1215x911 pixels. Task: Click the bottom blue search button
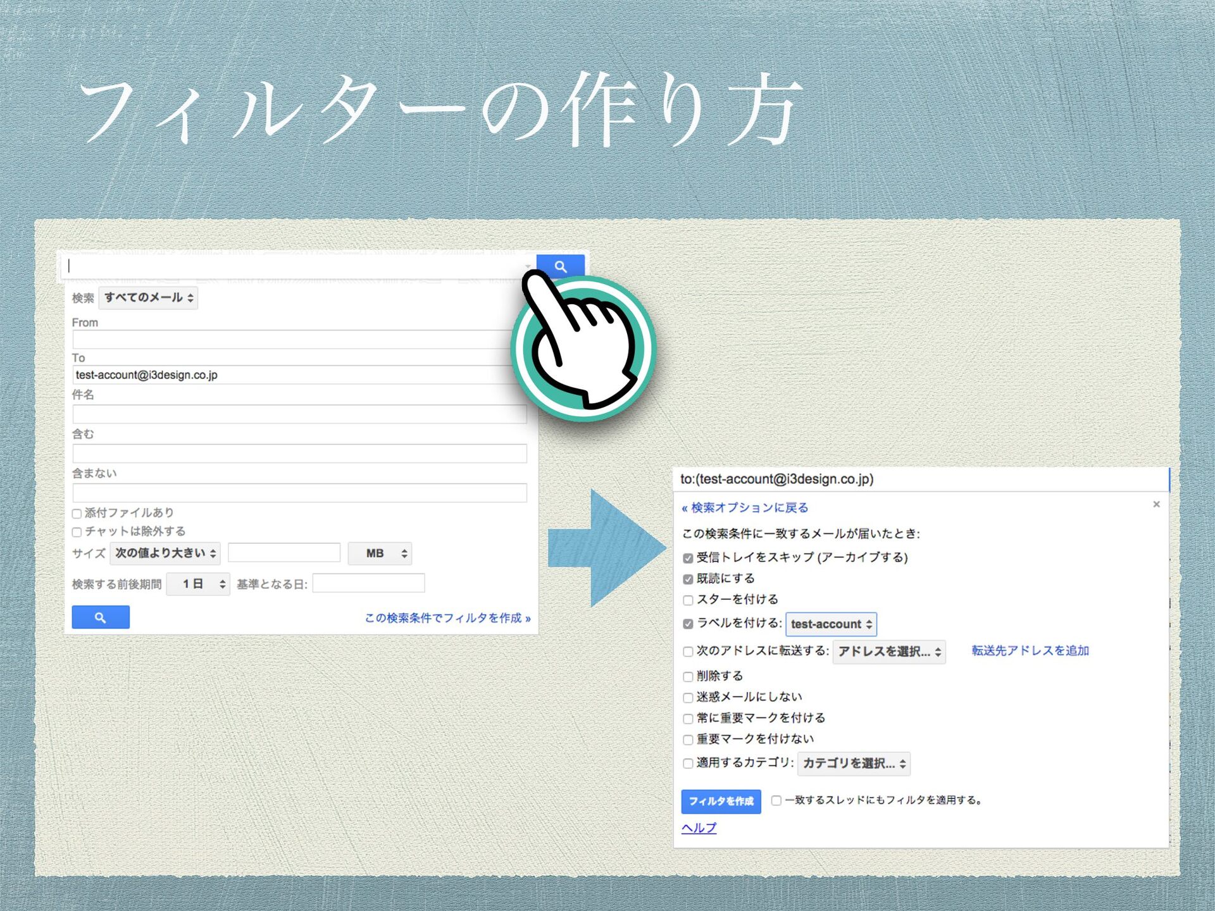tap(101, 617)
